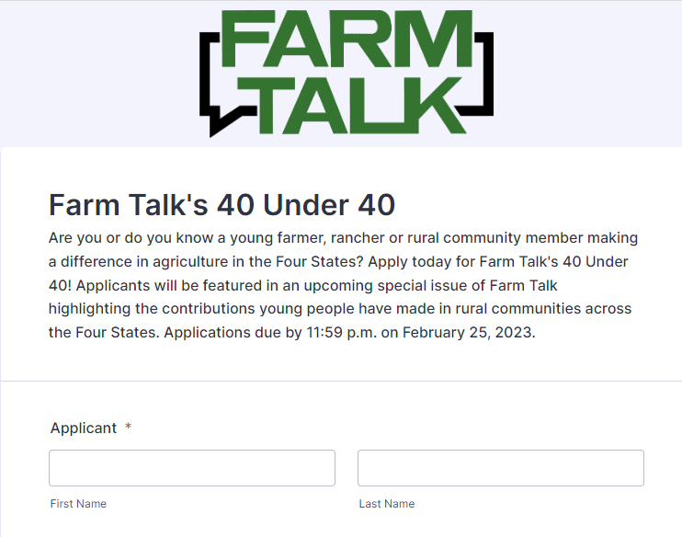Image resolution: width=682 pixels, height=537 pixels.
Task: Click the Farm Talk logo image
Action: [x=347, y=74]
